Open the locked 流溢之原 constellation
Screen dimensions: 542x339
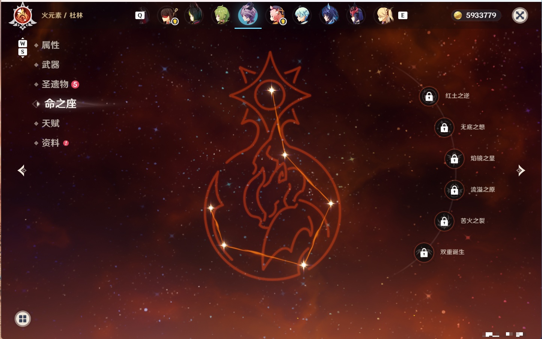coord(454,190)
